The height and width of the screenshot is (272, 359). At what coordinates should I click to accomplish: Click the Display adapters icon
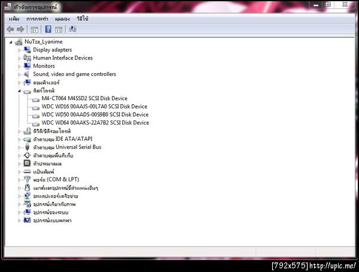pos(28,50)
